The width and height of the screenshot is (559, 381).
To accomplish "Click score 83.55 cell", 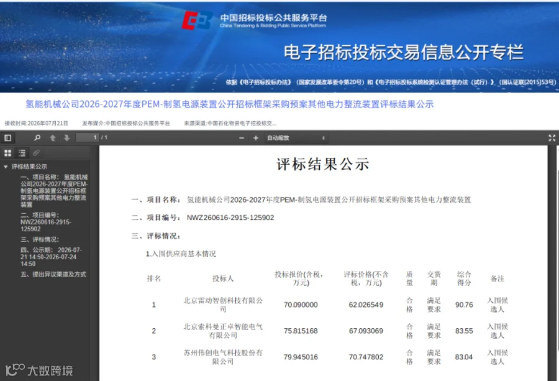I will tap(464, 331).
